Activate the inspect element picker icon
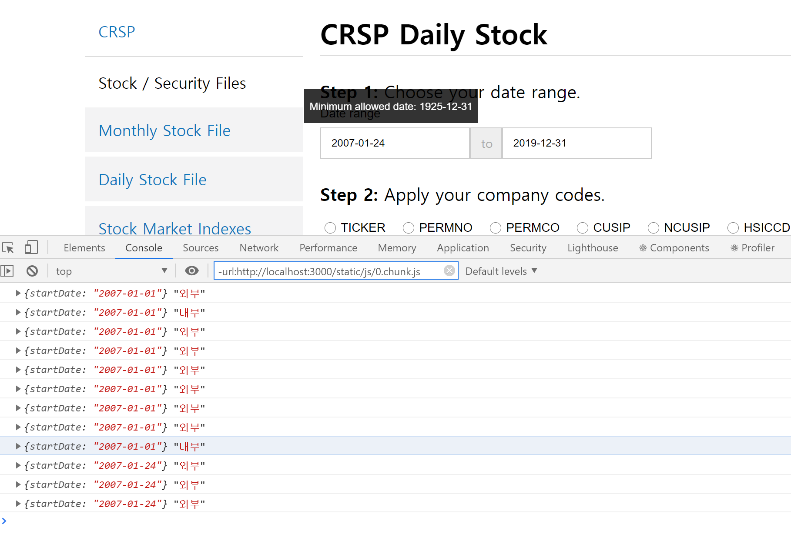Image resolution: width=791 pixels, height=541 pixels. [x=8, y=248]
